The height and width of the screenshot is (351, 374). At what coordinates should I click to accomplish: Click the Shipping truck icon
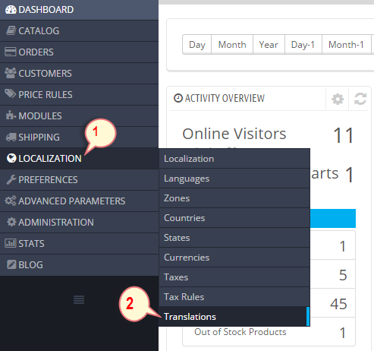[11, 137]
